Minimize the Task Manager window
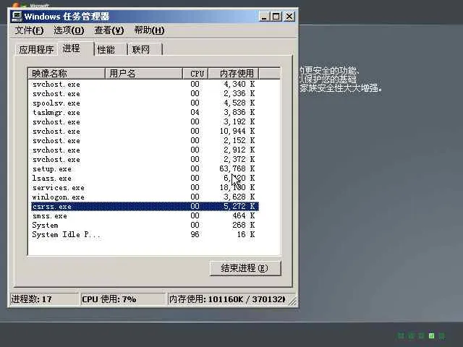The height and width of the screenshot is (347, 463). coord(264,16)
